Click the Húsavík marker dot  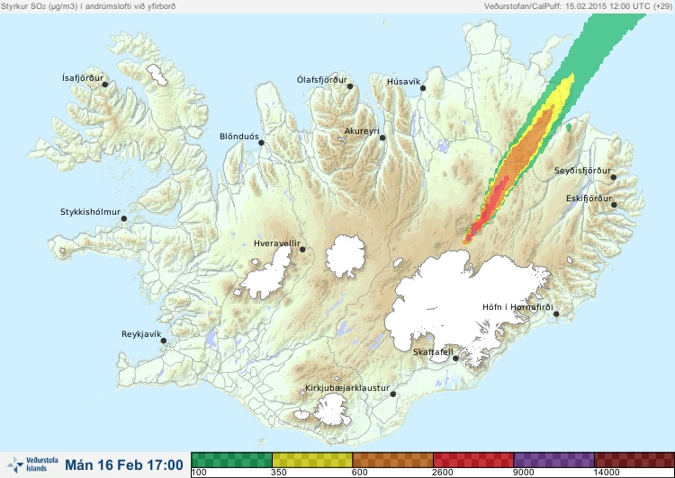[423, 88]
